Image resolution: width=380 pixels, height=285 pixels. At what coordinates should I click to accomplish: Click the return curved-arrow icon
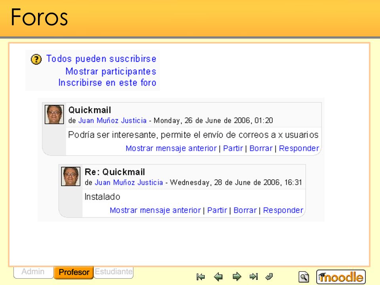(x=269, y=276)
